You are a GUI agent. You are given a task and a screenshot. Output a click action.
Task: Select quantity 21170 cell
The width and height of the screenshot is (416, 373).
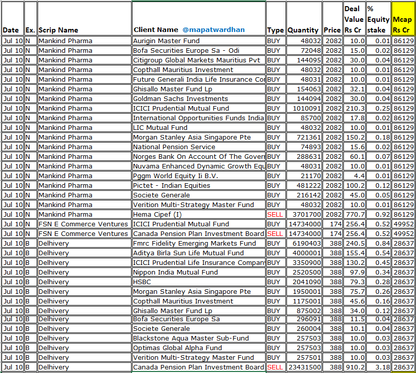tap(304, 176)
